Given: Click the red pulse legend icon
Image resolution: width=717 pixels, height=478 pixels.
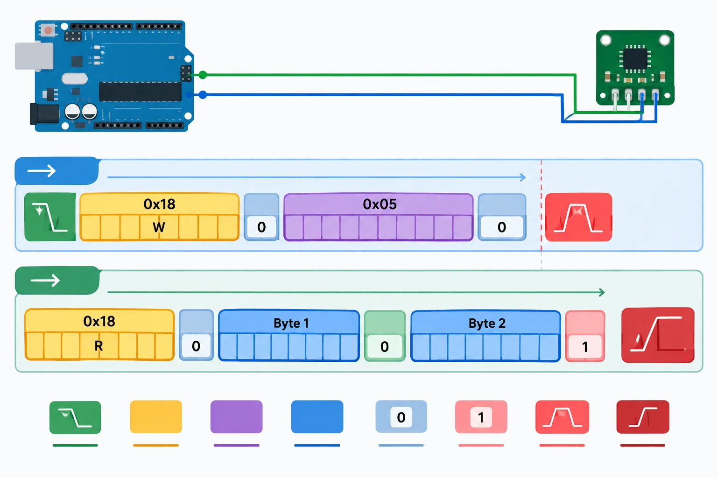Looking at the screenshot, I should coord(562,417).
